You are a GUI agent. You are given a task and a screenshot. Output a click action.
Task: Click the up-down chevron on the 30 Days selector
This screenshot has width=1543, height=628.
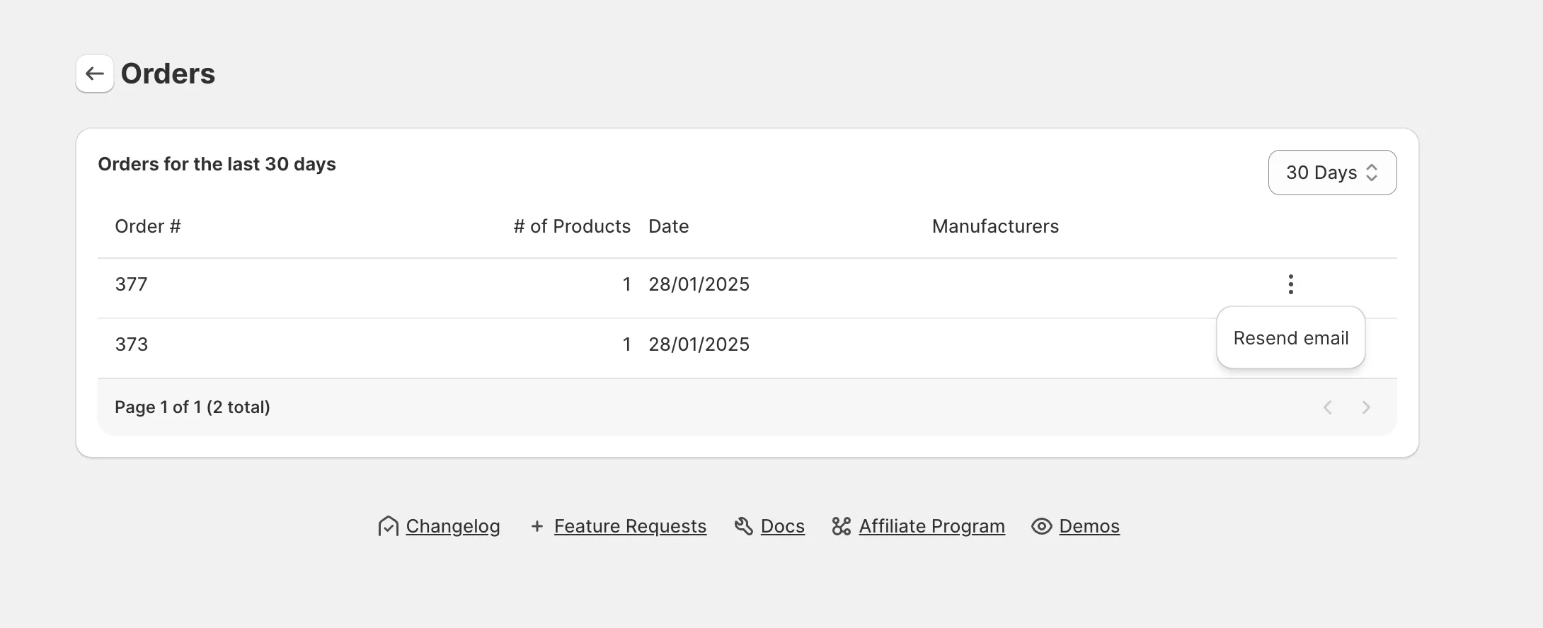1372,172
